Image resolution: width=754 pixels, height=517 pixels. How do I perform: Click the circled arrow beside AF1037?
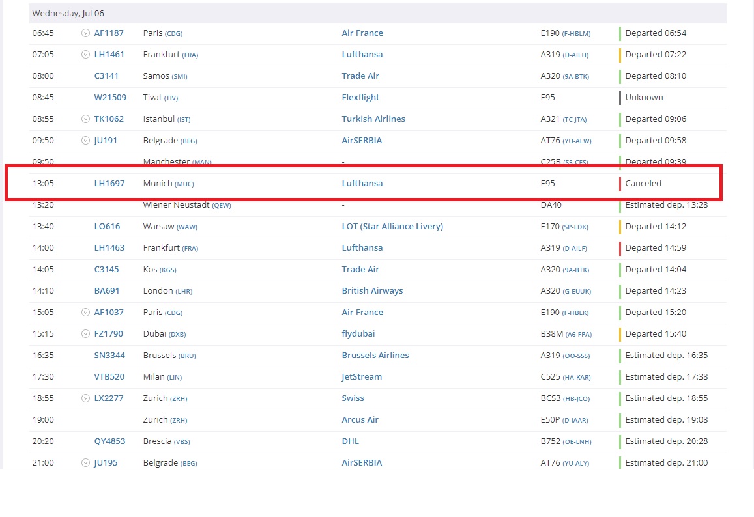point(85,313)
